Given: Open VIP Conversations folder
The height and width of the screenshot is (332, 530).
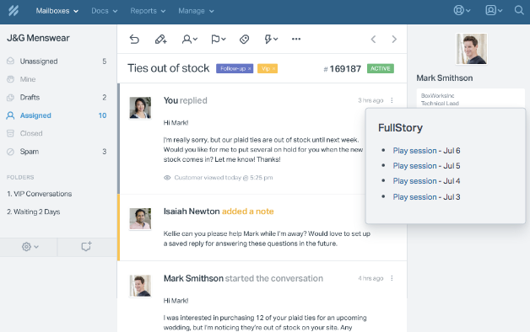Looking at the screenshot, I should [39, 194].
